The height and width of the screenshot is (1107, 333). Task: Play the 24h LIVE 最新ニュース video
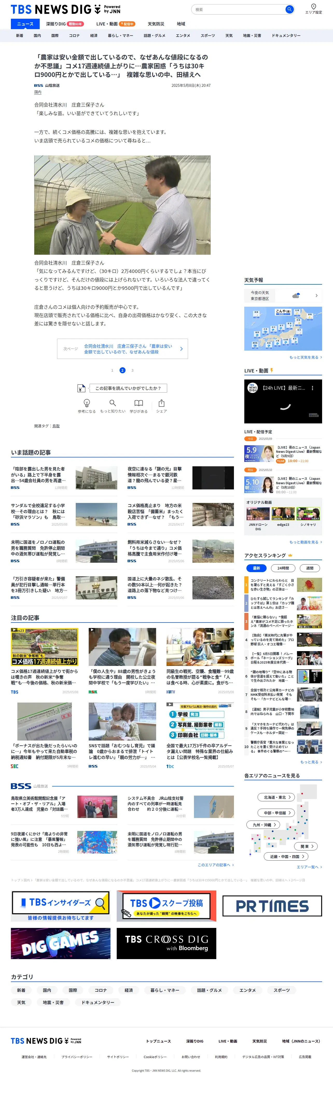point(283,401)
